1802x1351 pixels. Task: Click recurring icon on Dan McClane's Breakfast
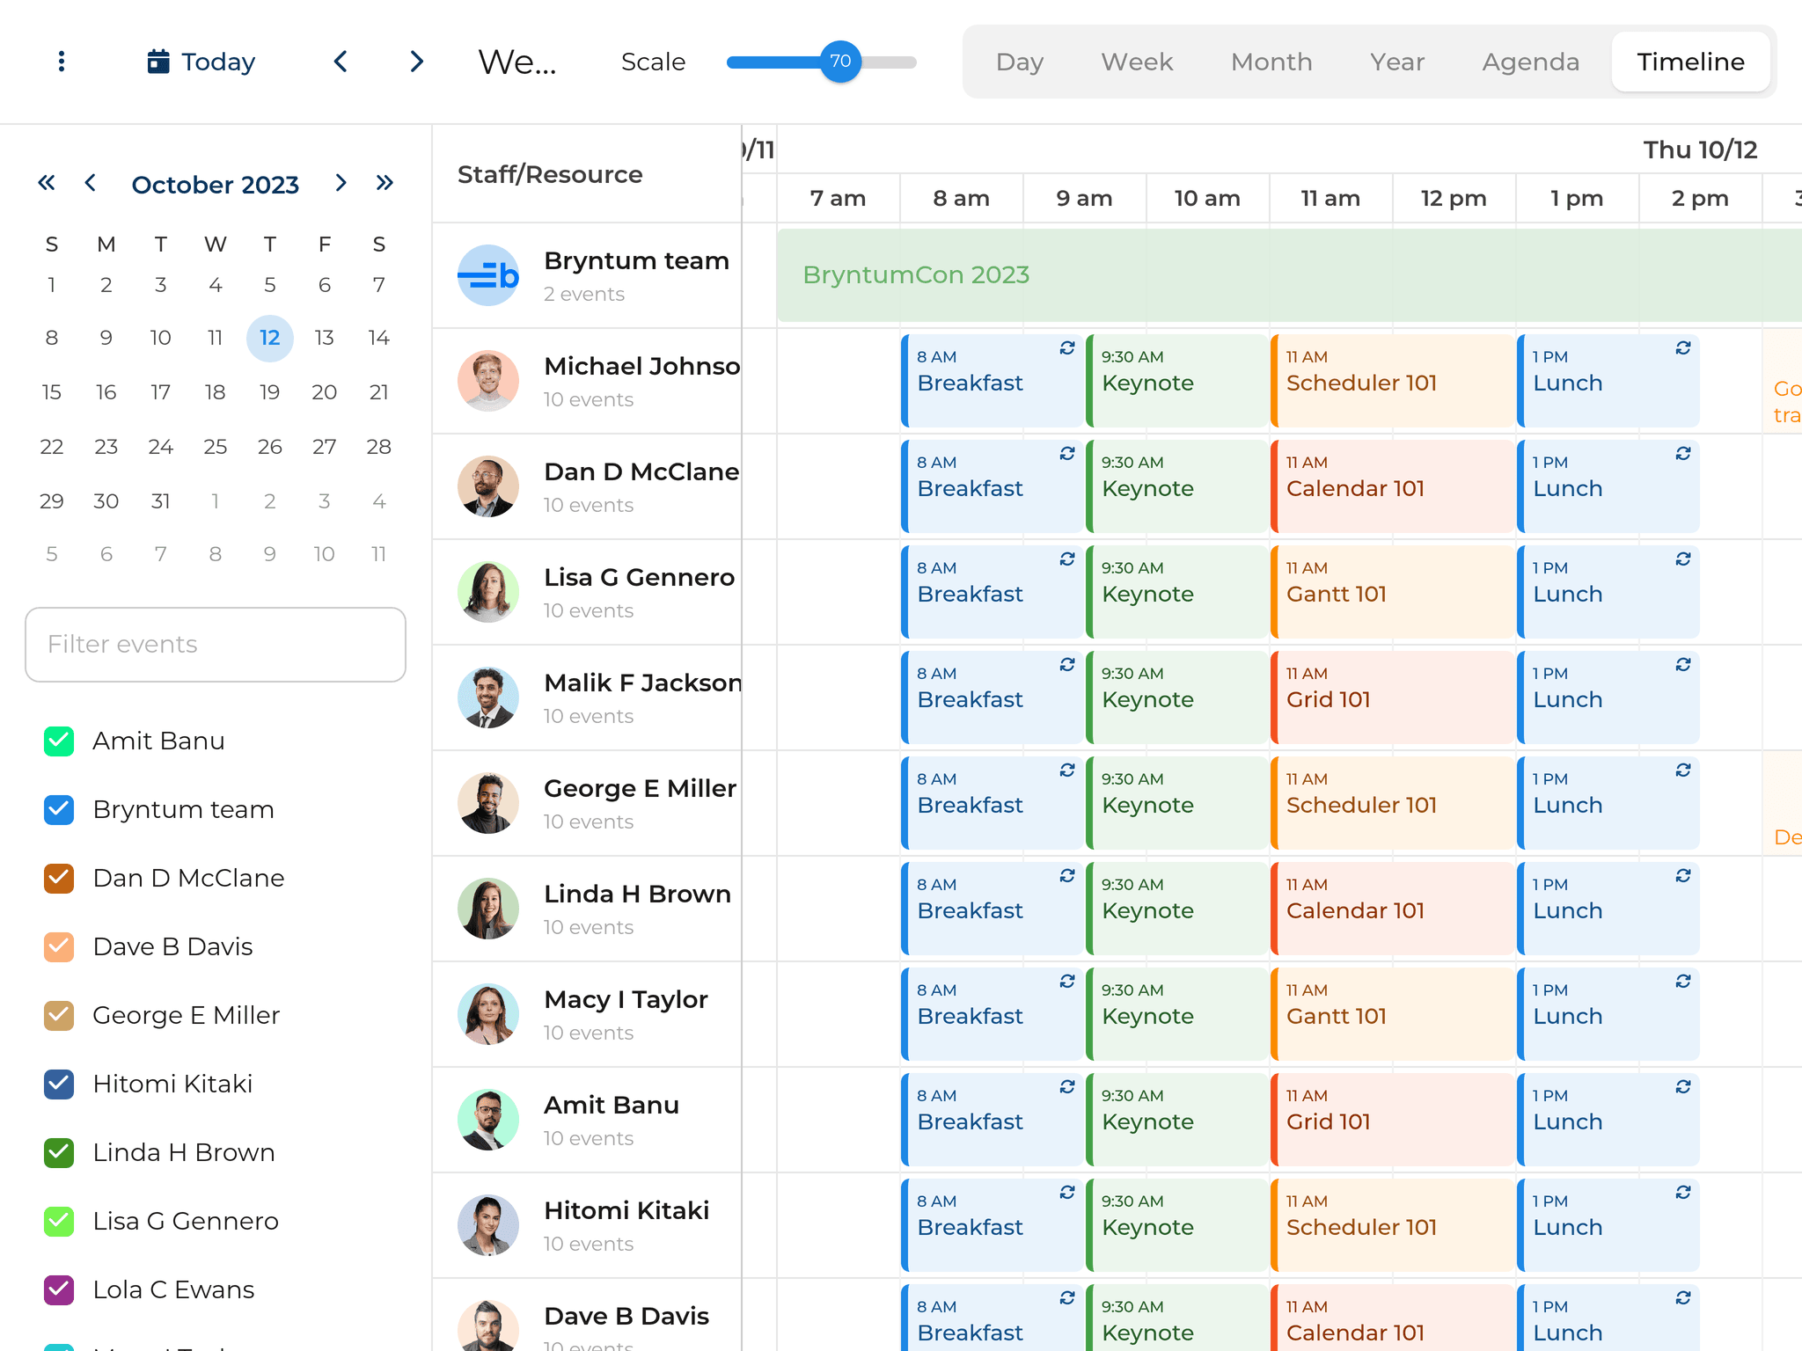click(1067, 454)
